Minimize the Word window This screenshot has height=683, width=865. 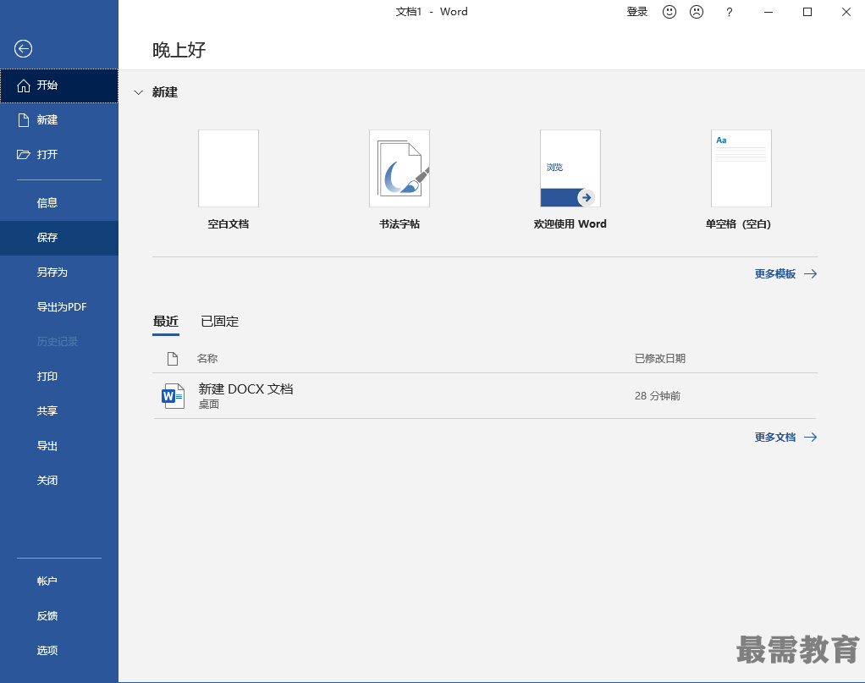point(769,12)
